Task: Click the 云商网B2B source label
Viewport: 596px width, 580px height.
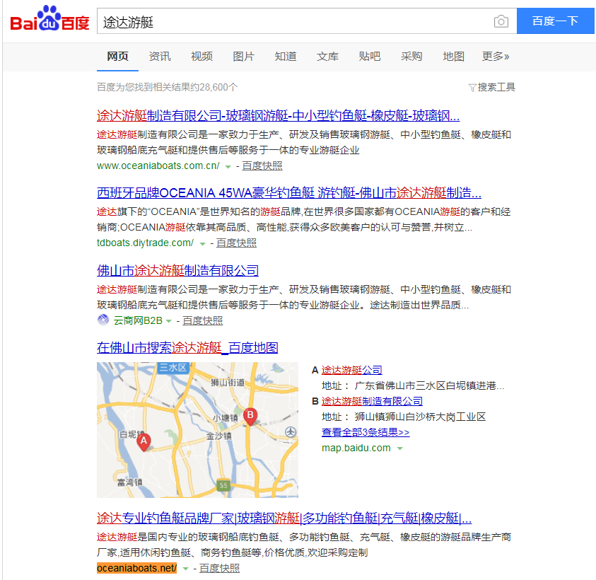Action: point(138,320)
